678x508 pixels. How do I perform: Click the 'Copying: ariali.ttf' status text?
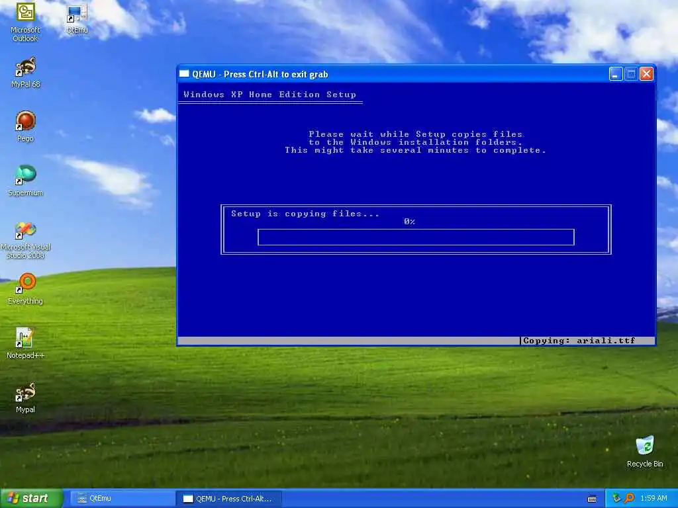click(x=579, y=341)
